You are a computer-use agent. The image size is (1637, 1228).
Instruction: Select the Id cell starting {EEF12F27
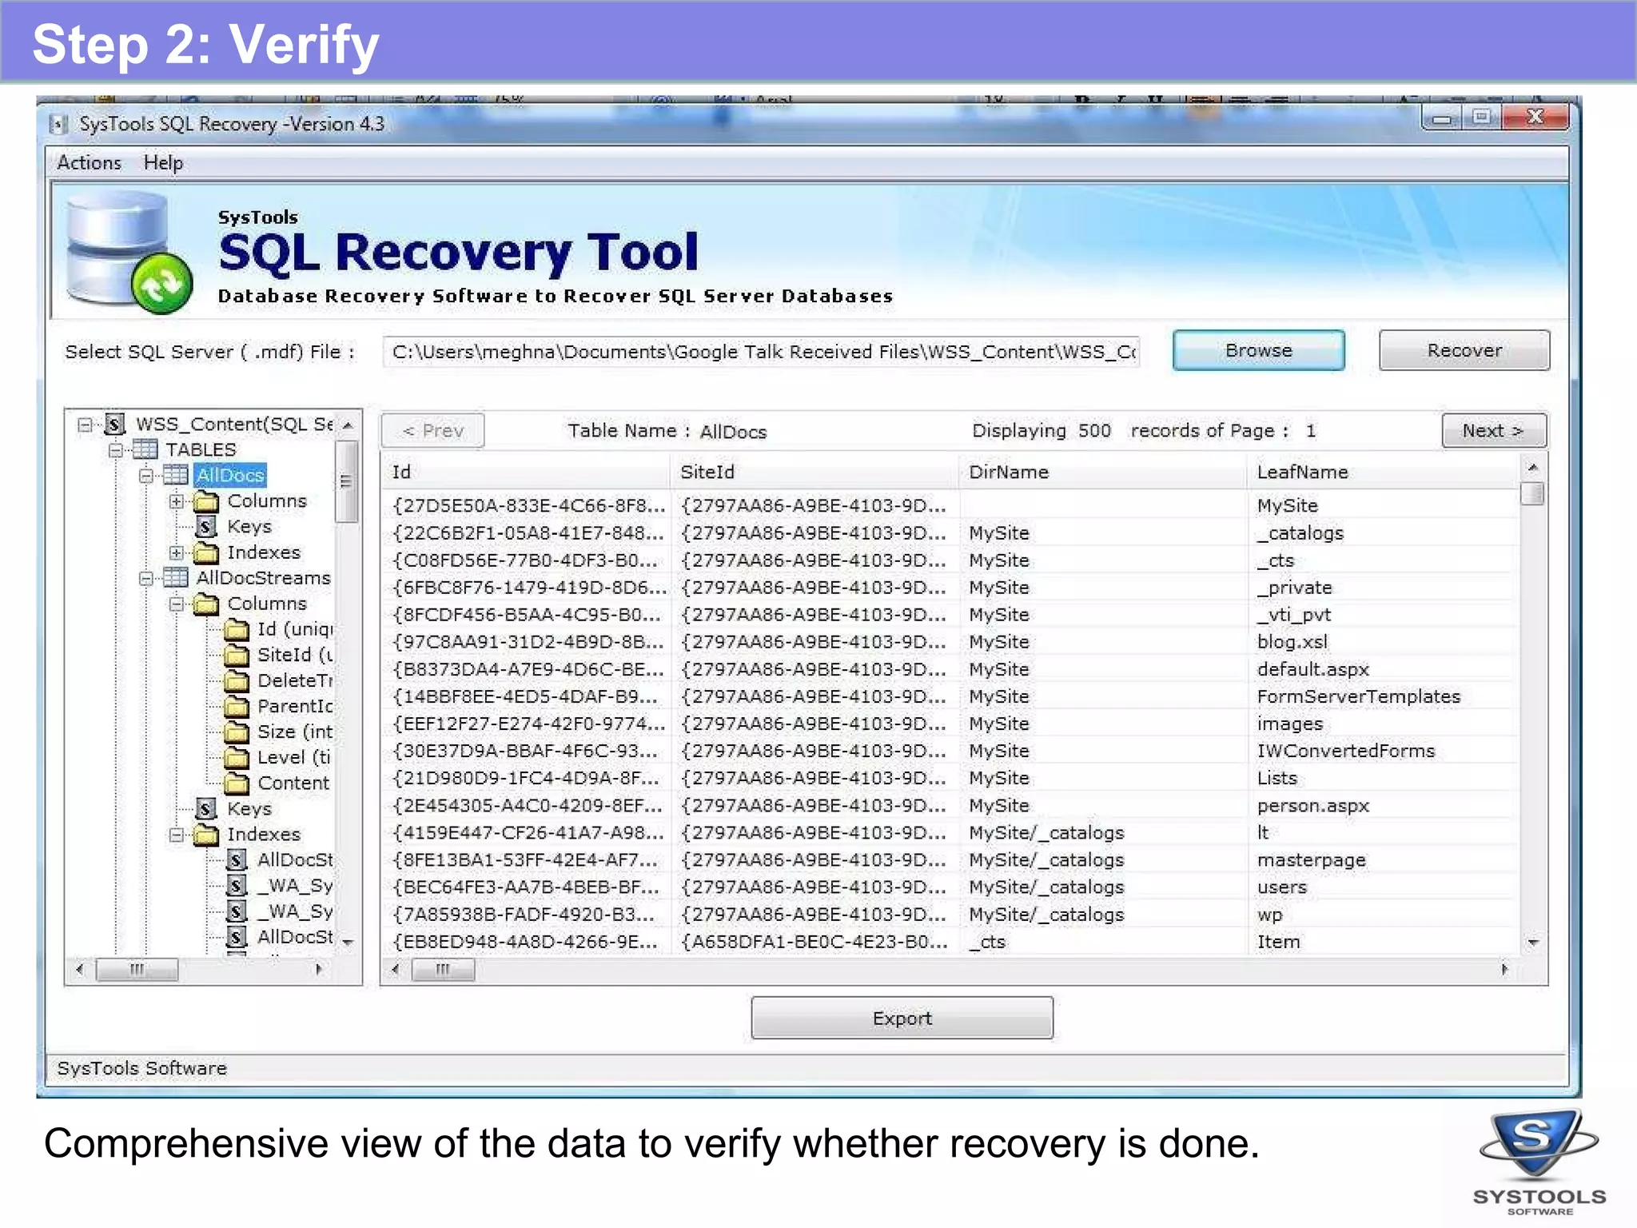point(528,724)
